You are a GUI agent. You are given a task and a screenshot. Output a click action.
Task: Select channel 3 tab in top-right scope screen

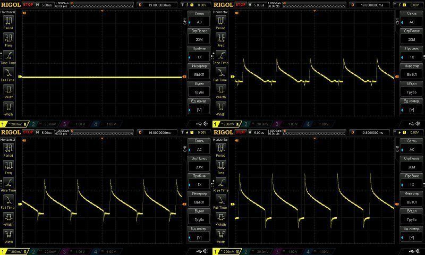288,124
